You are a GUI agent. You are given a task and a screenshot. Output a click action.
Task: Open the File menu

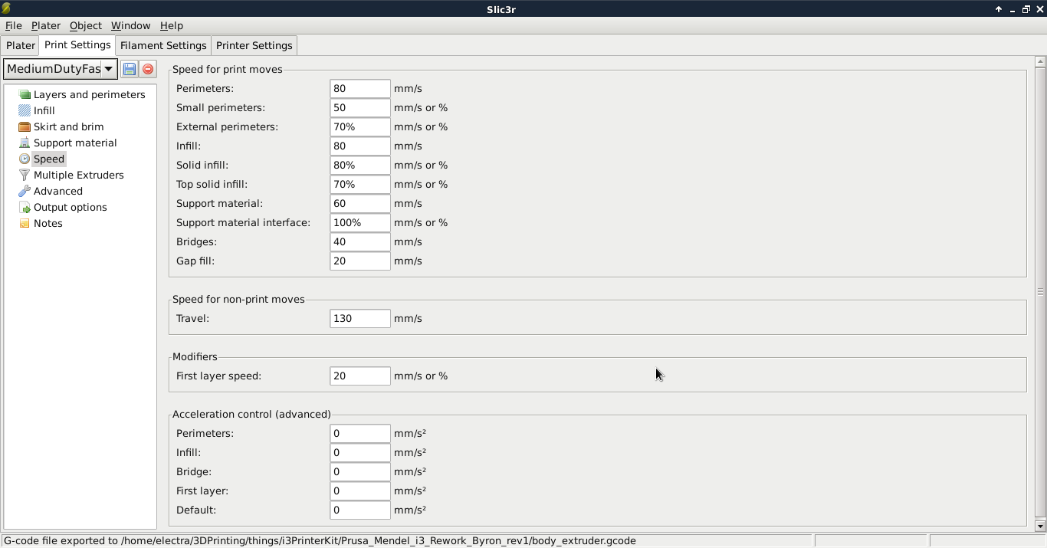click(x=13, y=25)
